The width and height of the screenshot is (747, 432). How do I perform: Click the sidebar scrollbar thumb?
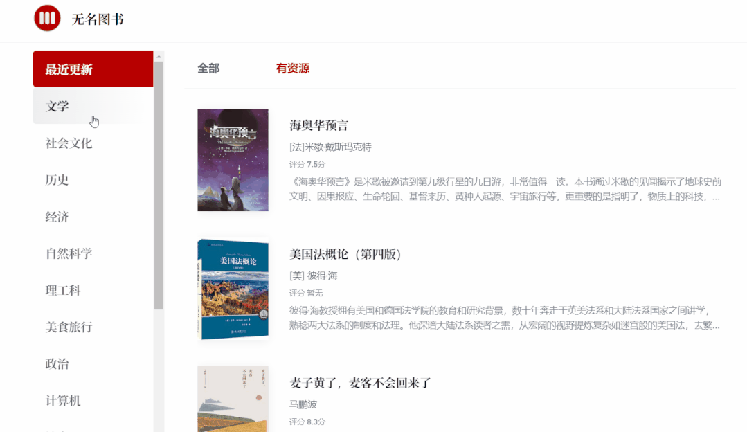(159, 186)
